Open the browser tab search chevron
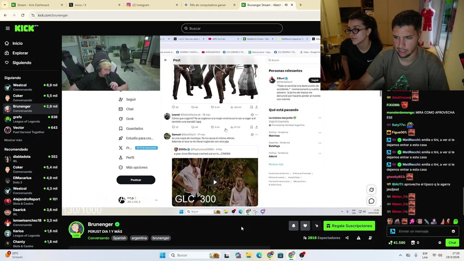The width and height of the screenshot is (464, 261). 5,5
